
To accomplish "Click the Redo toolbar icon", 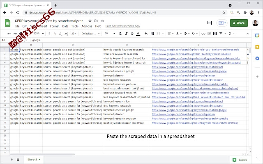I will click(15, 34).
